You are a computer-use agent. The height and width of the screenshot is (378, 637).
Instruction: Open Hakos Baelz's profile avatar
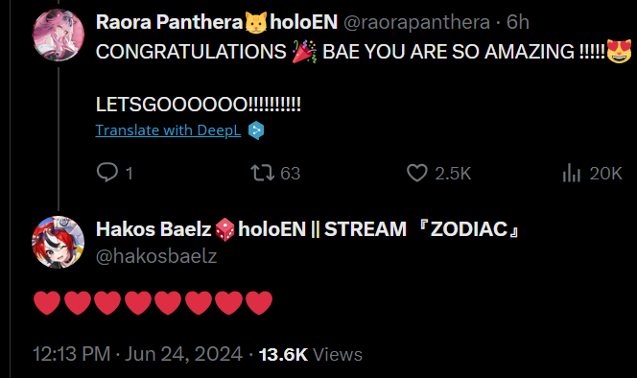pos(59,242)
